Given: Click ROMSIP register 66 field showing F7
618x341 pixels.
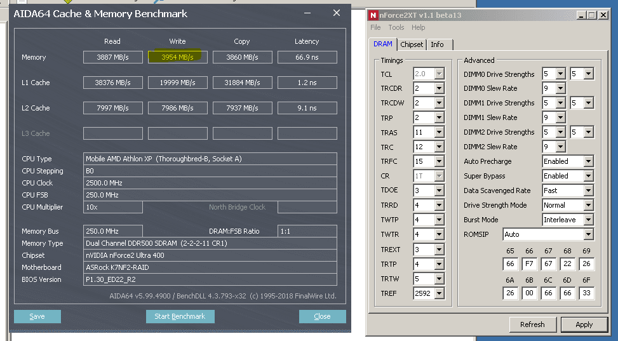Looking at the screenshot, I should click(529, 264).
